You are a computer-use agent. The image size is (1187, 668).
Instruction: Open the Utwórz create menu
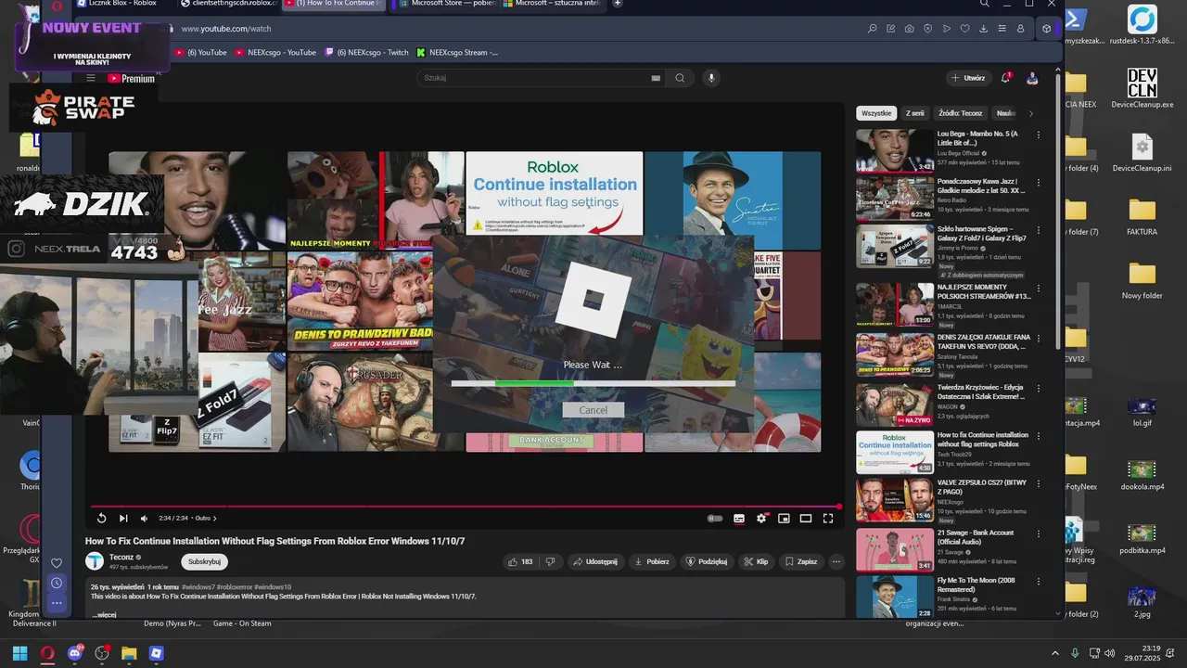coord(968,78)
